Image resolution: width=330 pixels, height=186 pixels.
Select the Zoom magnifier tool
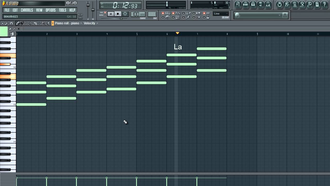[43, 23]
